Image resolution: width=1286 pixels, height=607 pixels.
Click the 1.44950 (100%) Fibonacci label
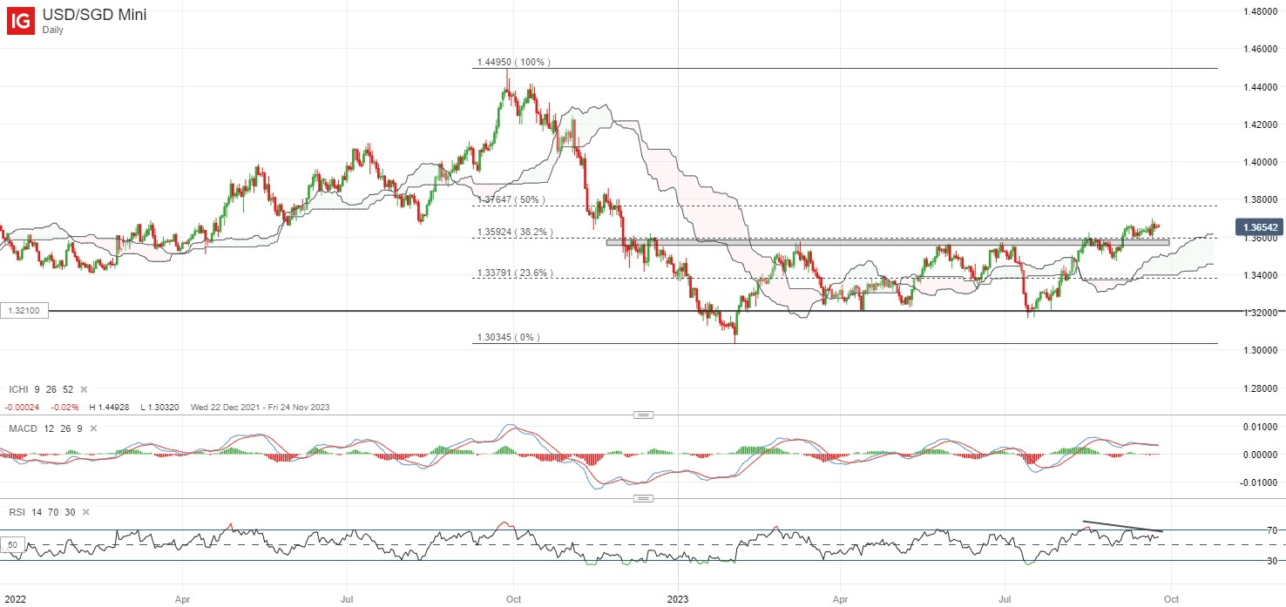(x=513, y=63)
